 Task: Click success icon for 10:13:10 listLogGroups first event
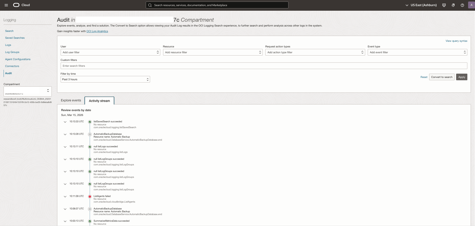[x=90, y=159]
